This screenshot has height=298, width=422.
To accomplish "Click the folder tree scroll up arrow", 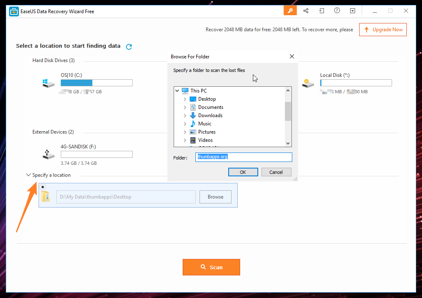I will click(288, 90).
